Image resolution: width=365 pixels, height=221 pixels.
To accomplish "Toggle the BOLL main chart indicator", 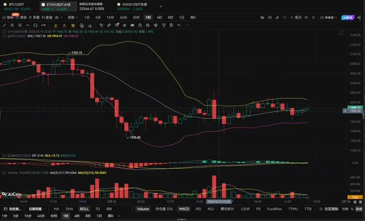I will (84, 209).
